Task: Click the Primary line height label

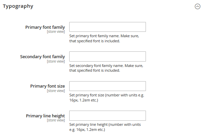Action: [45, 116]
